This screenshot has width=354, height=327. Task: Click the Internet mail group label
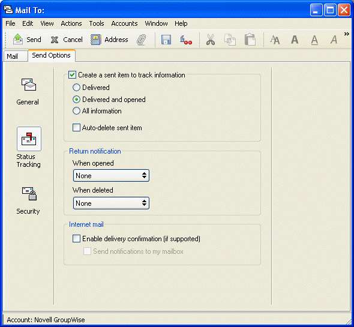(x=86, y=224)
